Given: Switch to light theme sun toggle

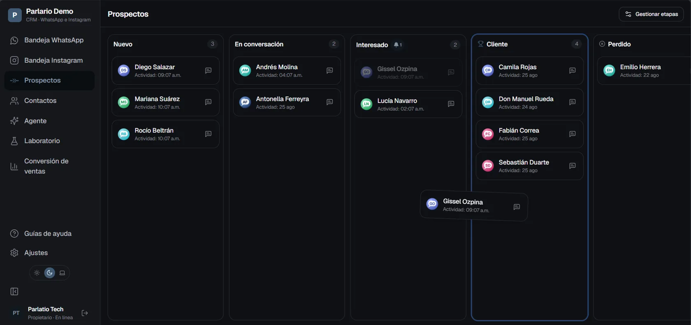Looking at the screenshot, I should pyautogui.click(x=37, y=273).
